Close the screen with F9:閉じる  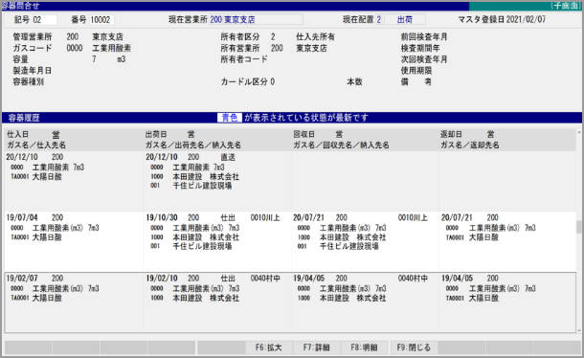pyautogui.click(x=414, y=347)
